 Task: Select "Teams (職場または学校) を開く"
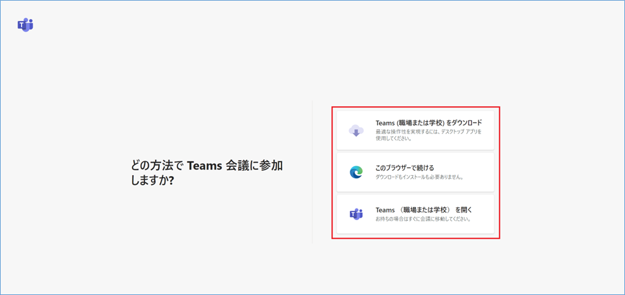415,214
